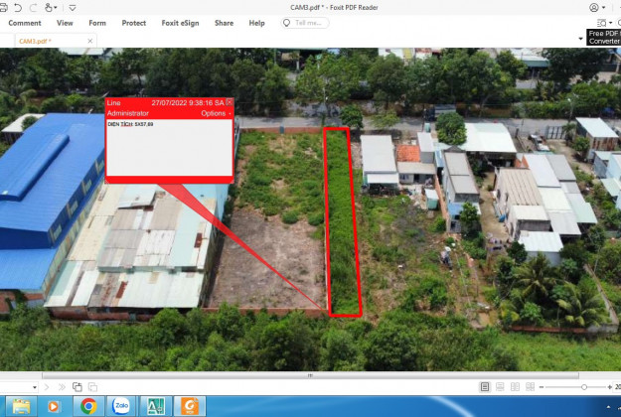
Task: Open the Protect ribbon tab
Action: coord(133,23)
